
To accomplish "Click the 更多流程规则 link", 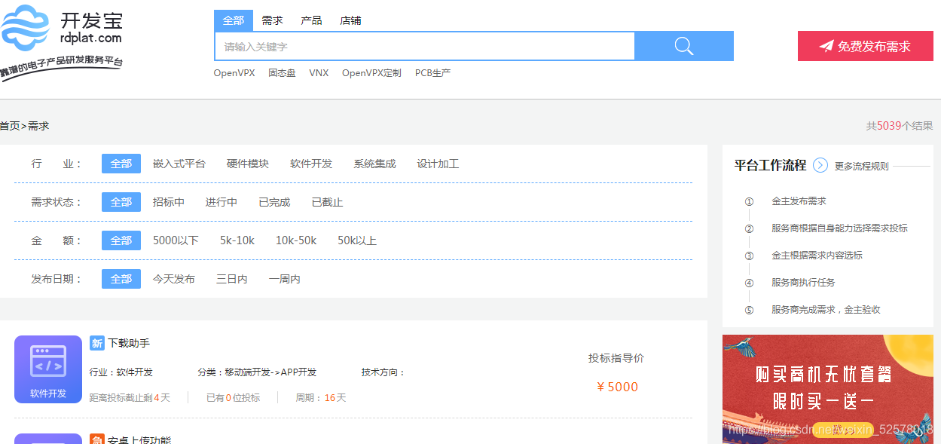I will (861, 166).
